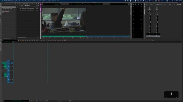Open the Clip menu

[25, 1]
